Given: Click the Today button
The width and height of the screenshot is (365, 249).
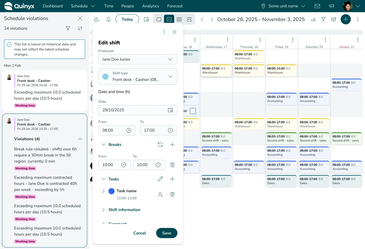Looking at the screenshot, I should (127, 19).
